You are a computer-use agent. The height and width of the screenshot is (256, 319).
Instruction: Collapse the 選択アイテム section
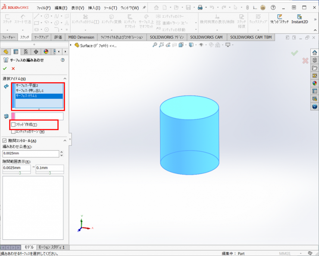point(65,78)
